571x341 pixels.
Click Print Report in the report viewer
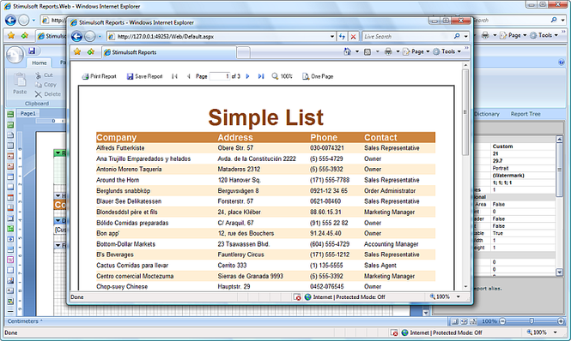99,76
